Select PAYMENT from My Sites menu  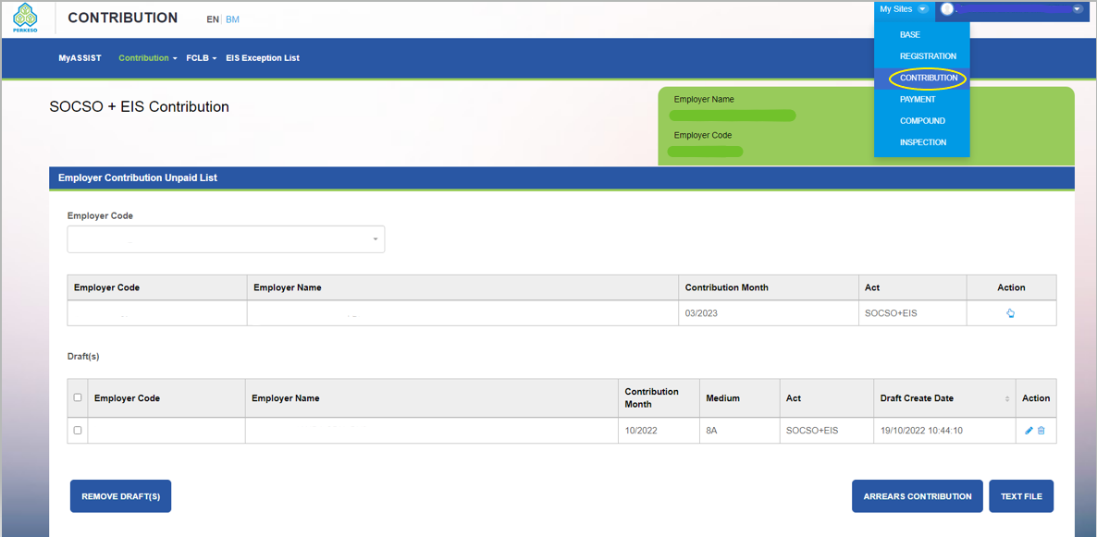pos(918,99)
